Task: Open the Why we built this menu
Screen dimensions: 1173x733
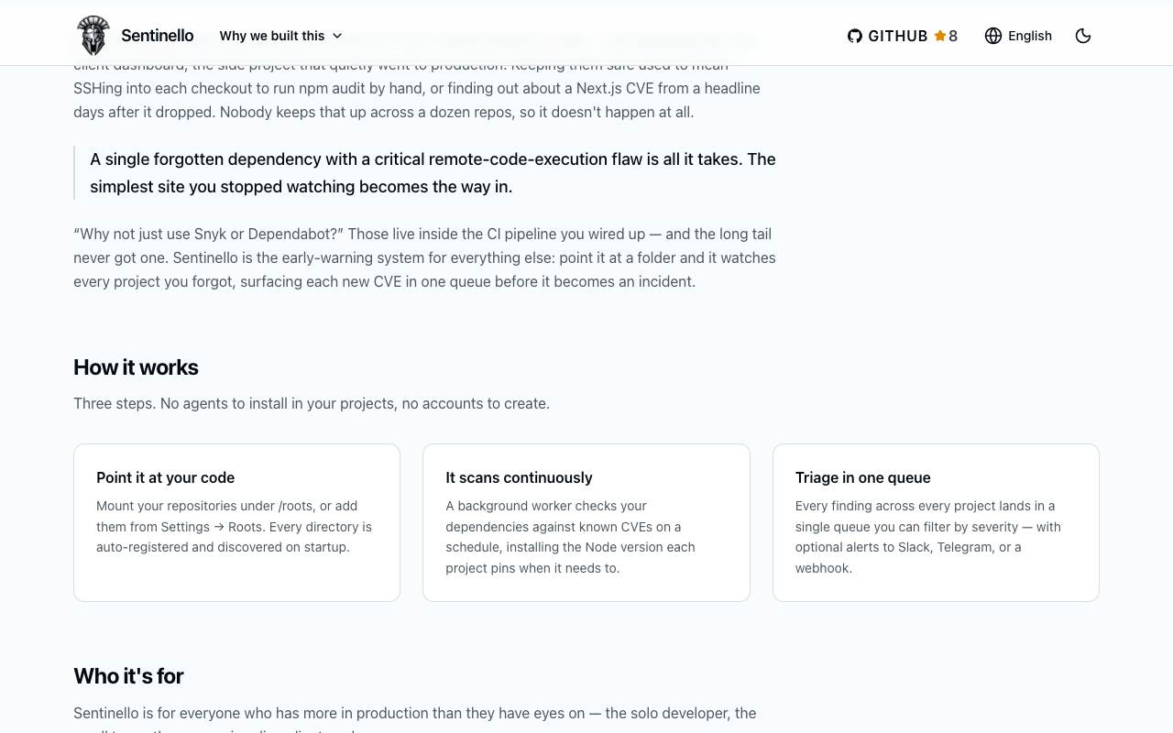Action: click(x=281, y=36)
